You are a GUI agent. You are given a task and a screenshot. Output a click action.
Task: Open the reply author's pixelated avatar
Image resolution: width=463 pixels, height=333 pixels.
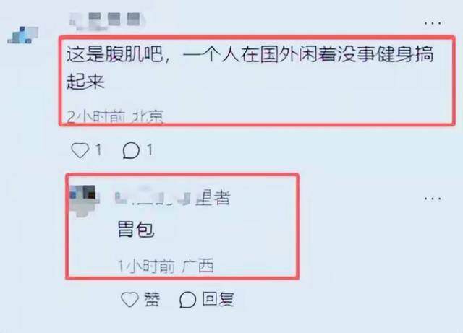click(x=83, y=201)
